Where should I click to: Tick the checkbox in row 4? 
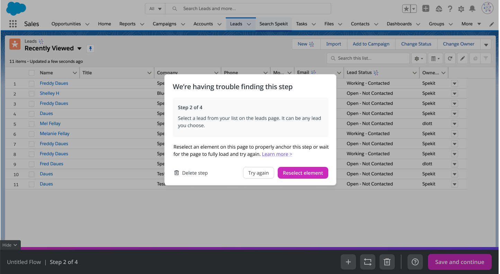(32, 114)
